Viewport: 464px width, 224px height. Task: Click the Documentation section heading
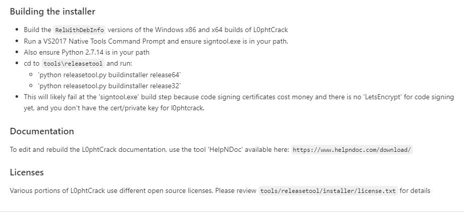point(42,131)
